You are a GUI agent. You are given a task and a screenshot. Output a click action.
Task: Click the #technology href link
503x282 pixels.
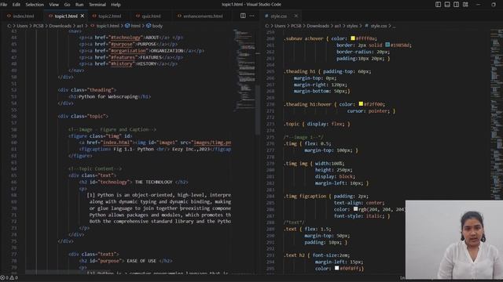click(x=126, y=38)
